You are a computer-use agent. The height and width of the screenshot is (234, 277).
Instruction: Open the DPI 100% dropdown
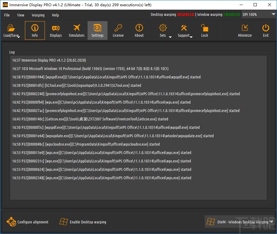pos(259,15)
